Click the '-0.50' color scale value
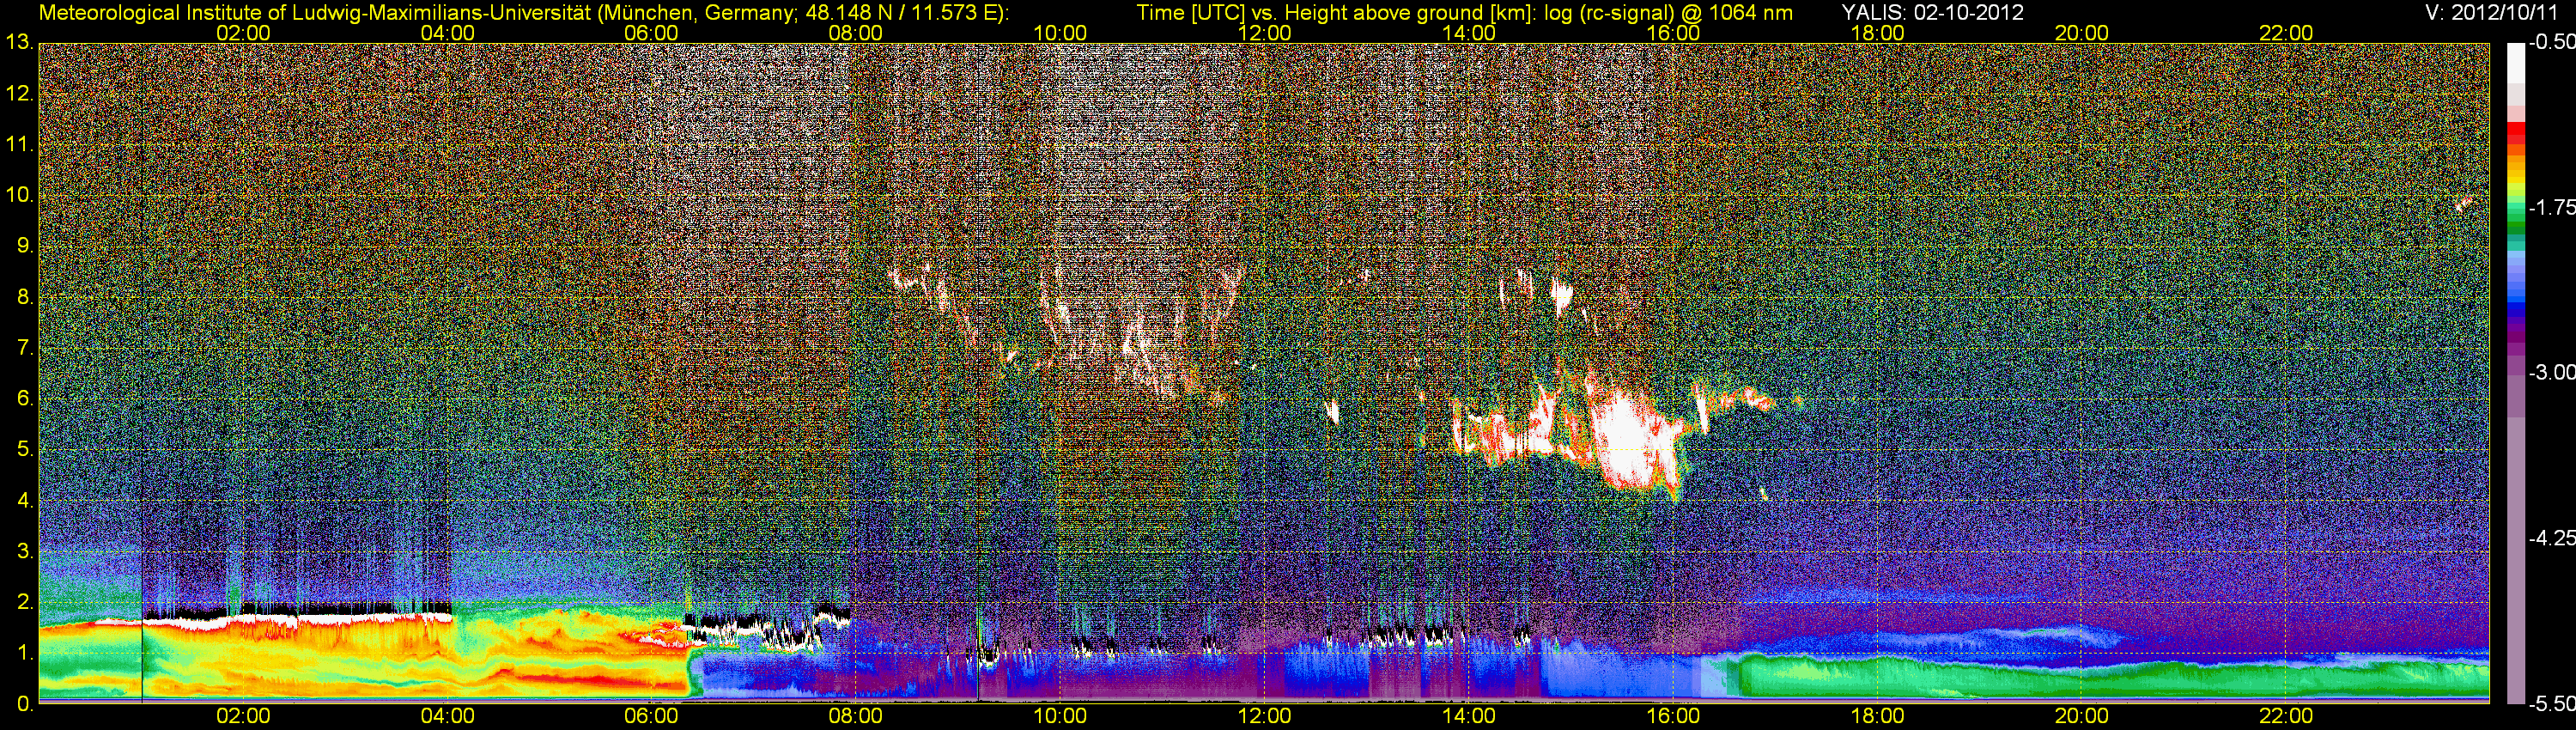The height and width of the screenshot is (730, 2576). pyautogui.click(x=2551, y=43)
